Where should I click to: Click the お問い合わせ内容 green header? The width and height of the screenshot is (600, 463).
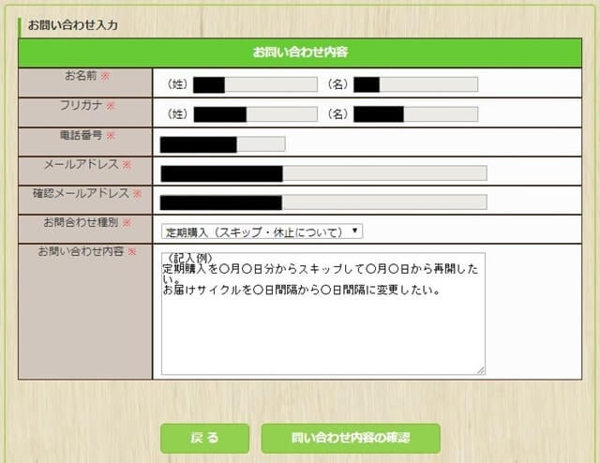point(300,52)
